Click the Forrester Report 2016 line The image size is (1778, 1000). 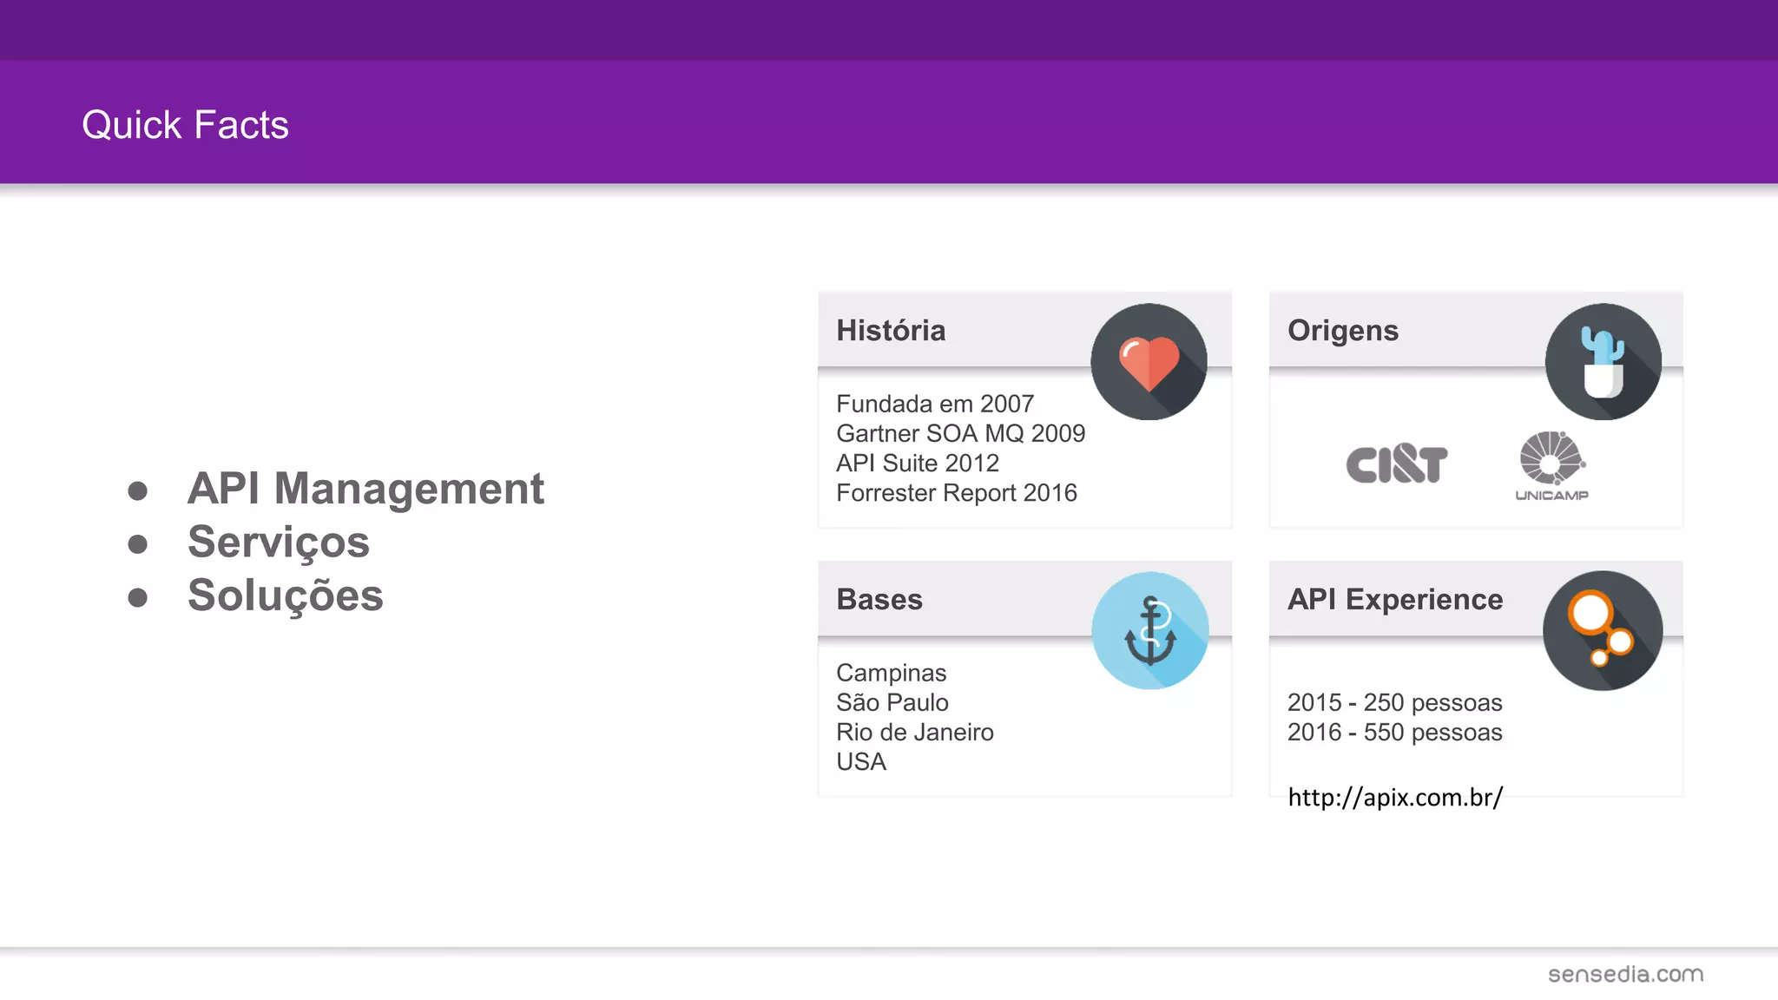pyautogui.click(x=957, y=493)
